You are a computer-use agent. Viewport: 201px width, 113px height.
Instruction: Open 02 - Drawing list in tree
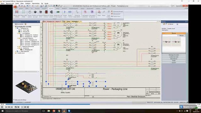click(x=24, y=32)
